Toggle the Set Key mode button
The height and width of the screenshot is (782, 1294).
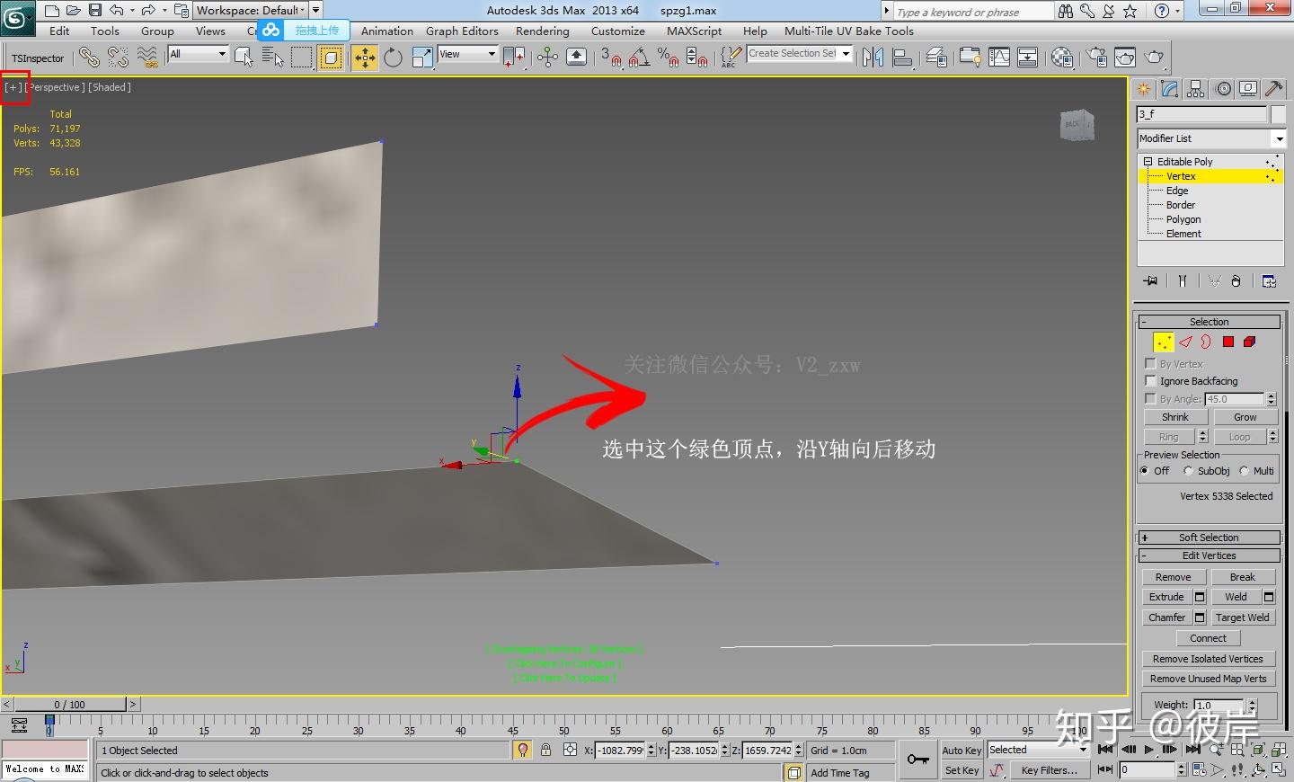pos(962,770)
